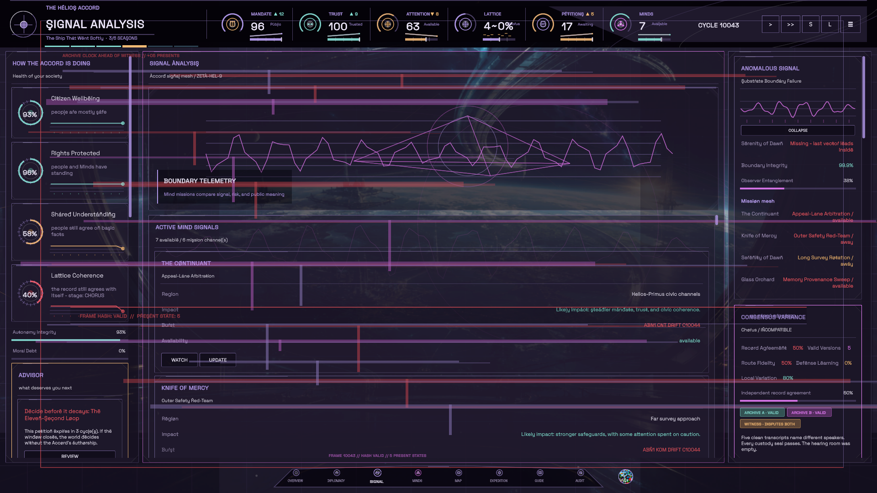Click the Autonomy Integrity progress bar
This screenshot has height=493, width=877.
click(69, 340)
